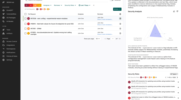Check the #11809 pull request row

point(25,33)
